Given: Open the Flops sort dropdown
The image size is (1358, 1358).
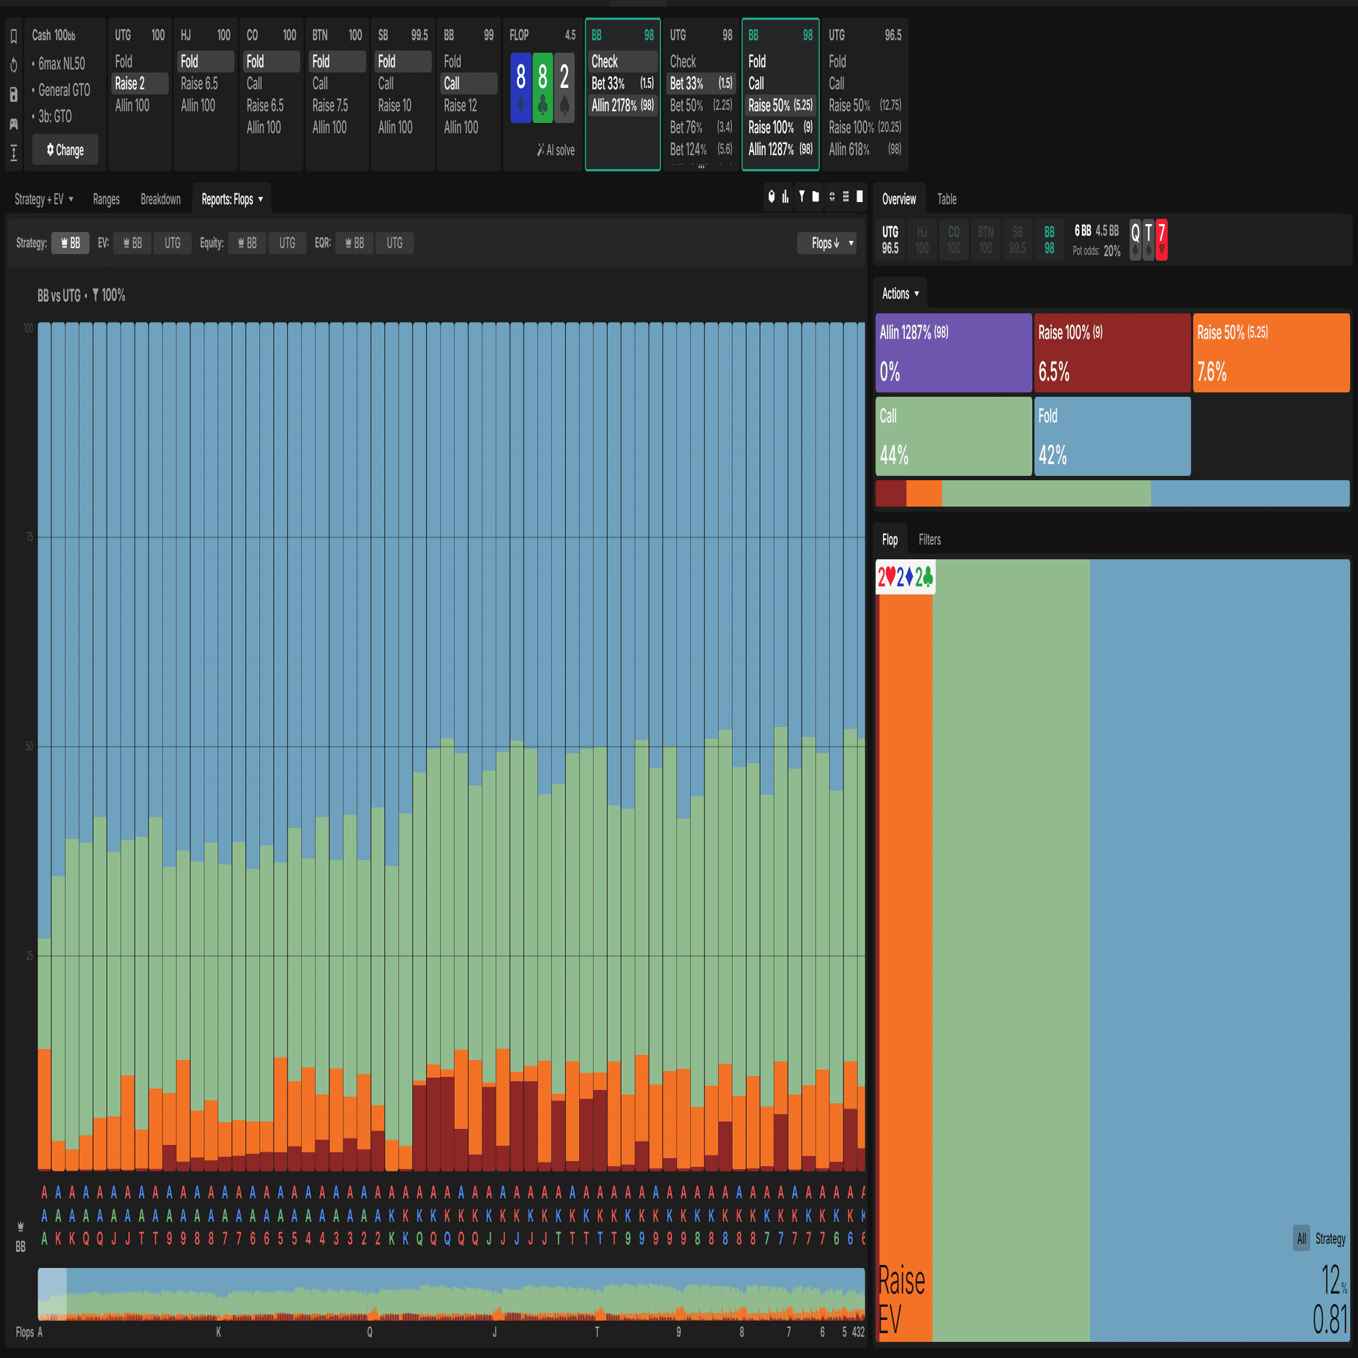Looking at the screenshot, I should tap(827, 243).
